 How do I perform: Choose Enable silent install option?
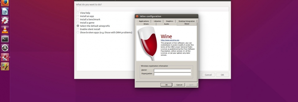point(78,29)
